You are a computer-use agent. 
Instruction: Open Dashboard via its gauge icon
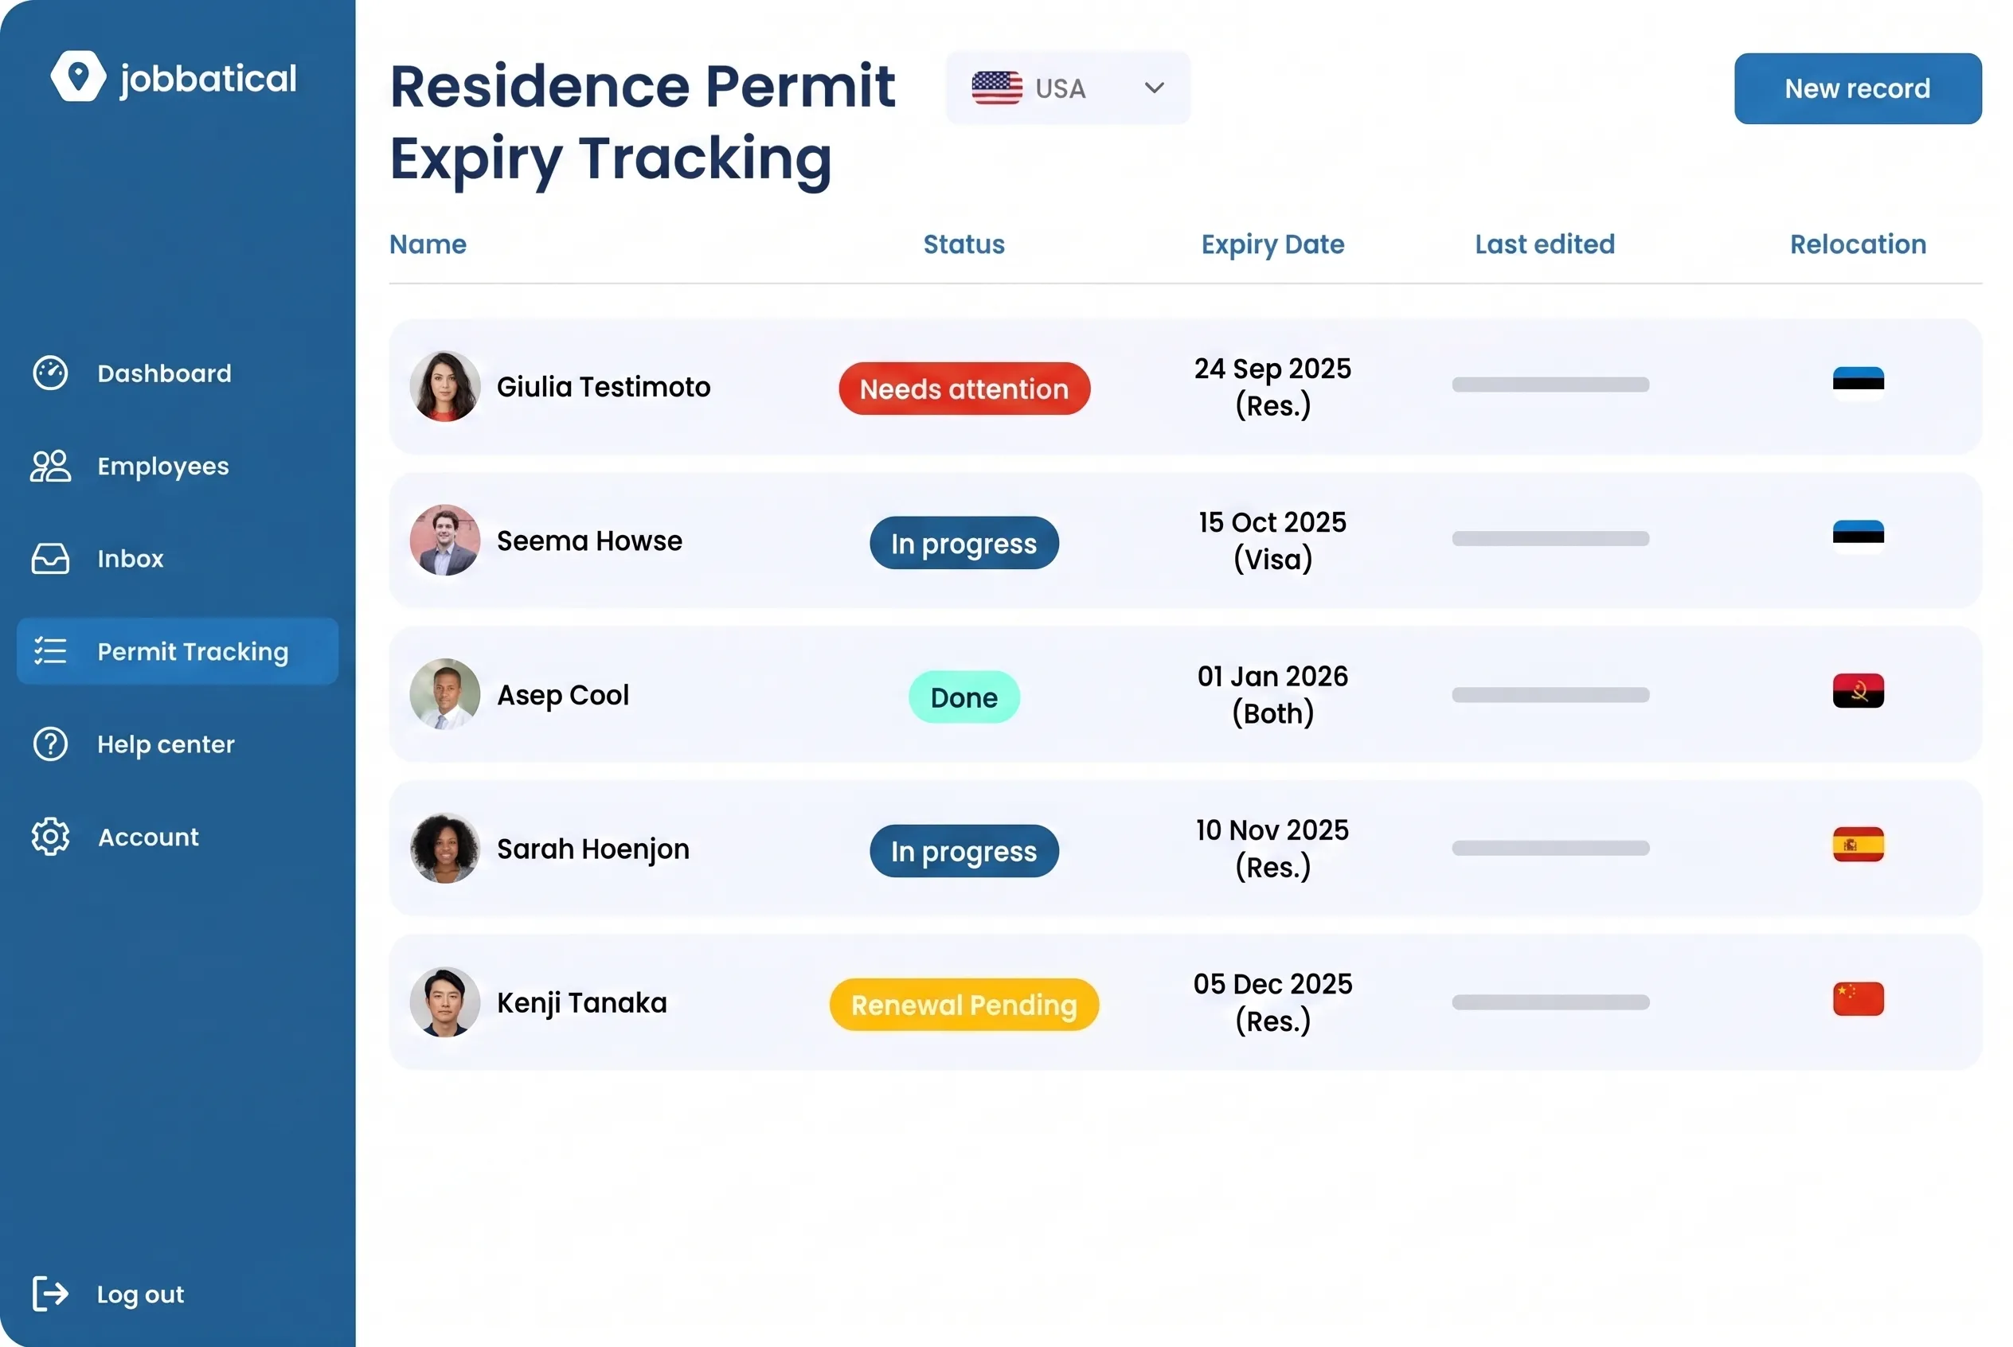(x=50, y=373)
